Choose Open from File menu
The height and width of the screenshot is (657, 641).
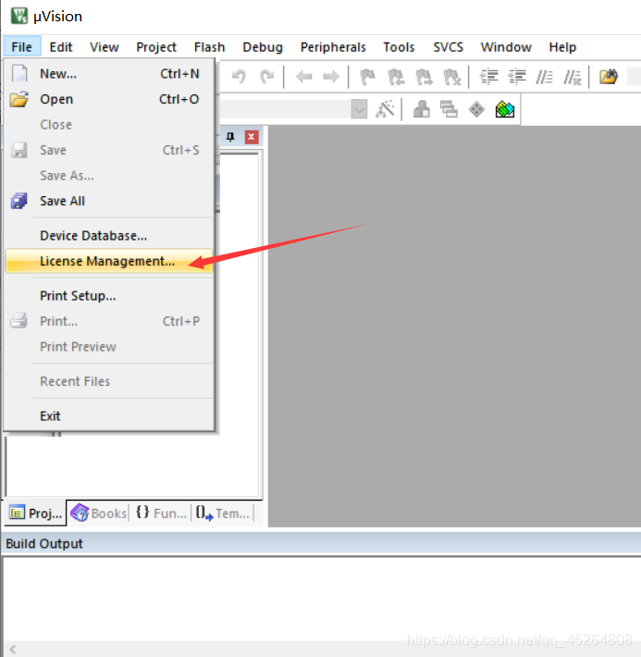[109, 99]
